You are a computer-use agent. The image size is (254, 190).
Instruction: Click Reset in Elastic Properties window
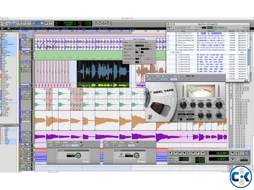[148, 59]
